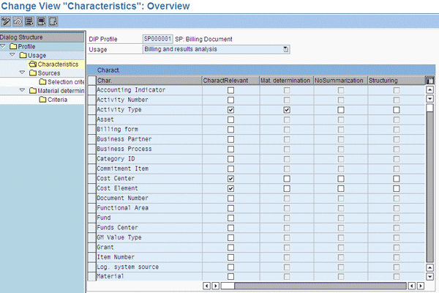This screenshot has height=293, width=439.
Task: Tick CharactRelevant for Grant
Action: coord(230,248)
